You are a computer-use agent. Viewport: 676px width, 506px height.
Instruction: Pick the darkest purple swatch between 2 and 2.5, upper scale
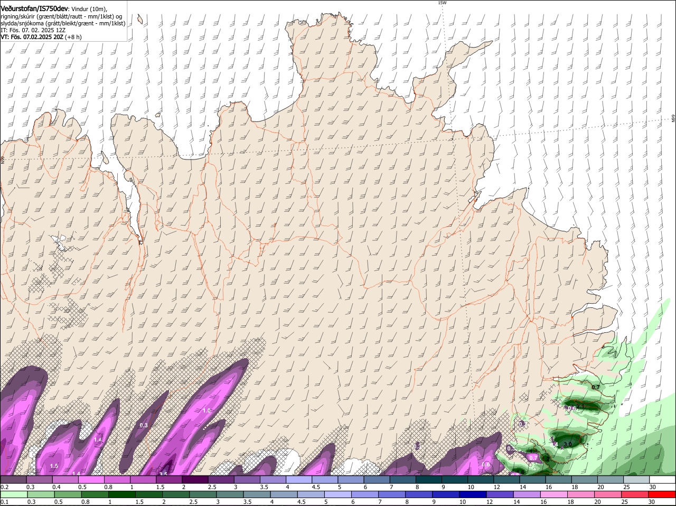pos(195,480)
